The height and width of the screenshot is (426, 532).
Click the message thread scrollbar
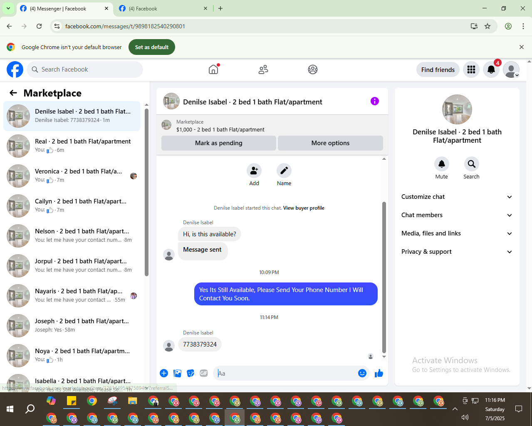click(x=384, y=277)
